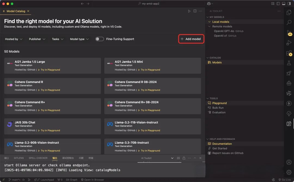Click the Add model button
This screenshot has height=182, width=294.
point(191,39)
